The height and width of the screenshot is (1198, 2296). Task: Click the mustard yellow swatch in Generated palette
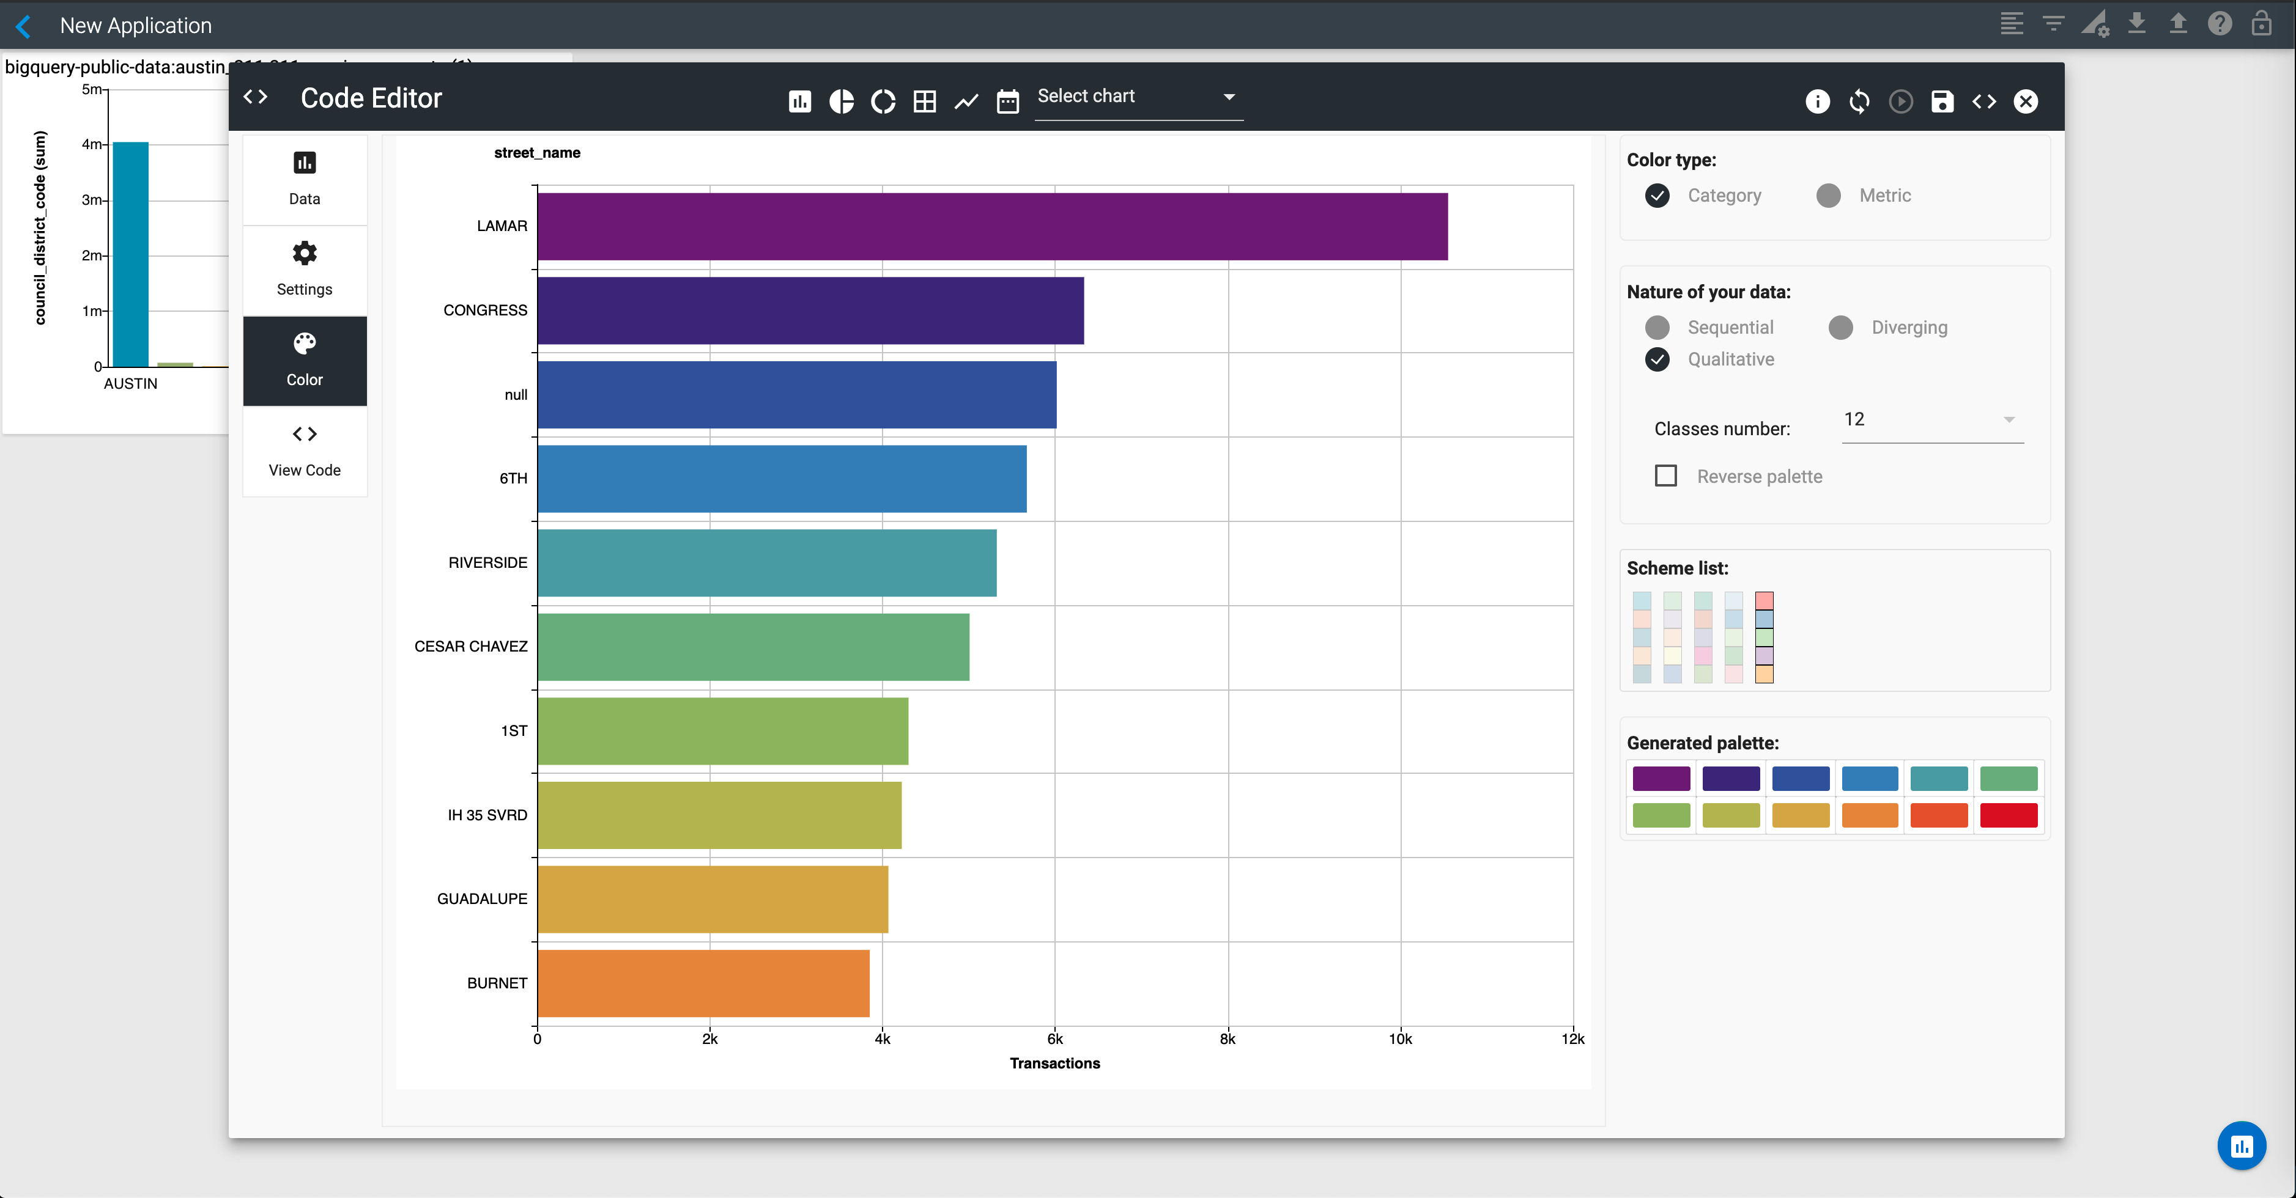1801,815
